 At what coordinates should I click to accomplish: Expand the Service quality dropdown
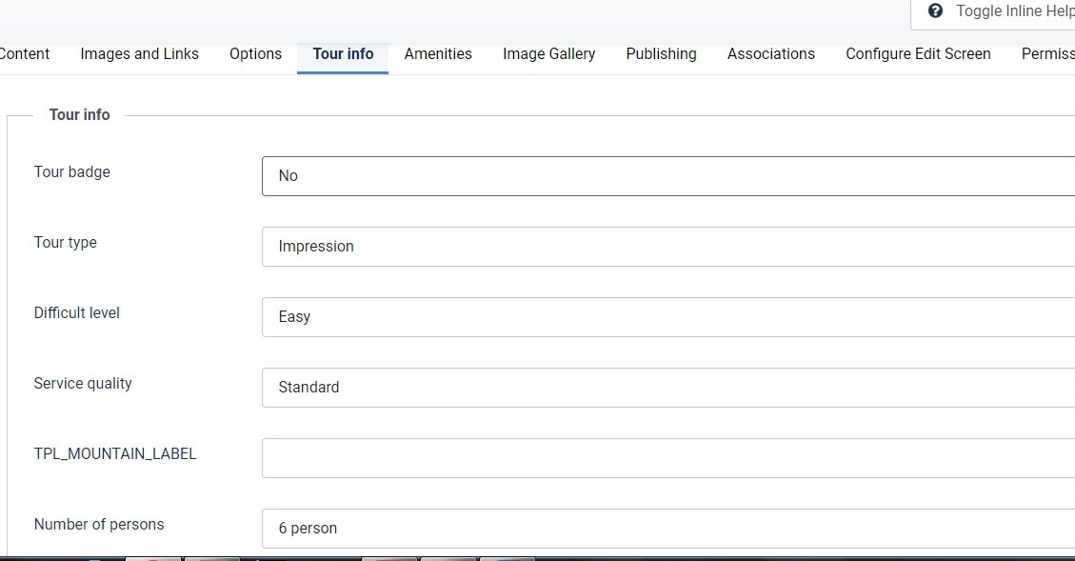(667, 388)
